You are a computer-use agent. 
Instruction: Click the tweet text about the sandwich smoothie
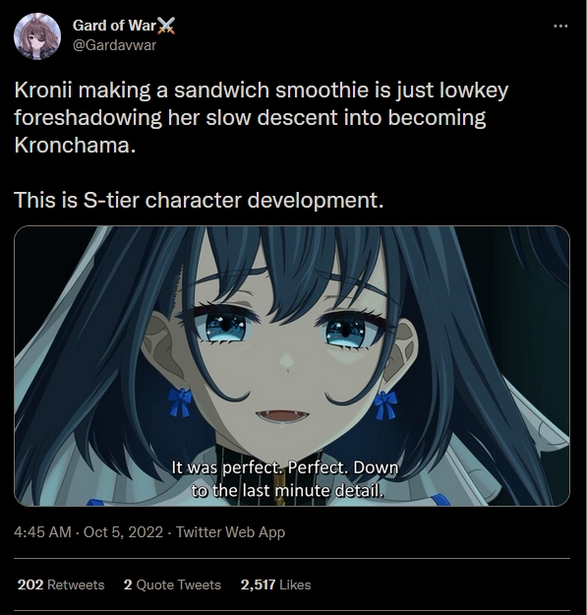(261, 118)
